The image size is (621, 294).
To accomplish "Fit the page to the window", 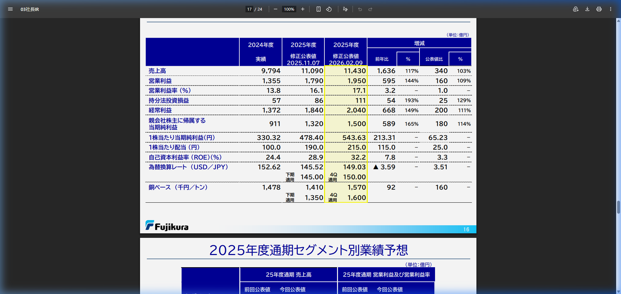I will tap(318, 9).
